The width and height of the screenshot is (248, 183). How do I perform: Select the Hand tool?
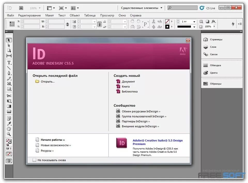(9, 129)
